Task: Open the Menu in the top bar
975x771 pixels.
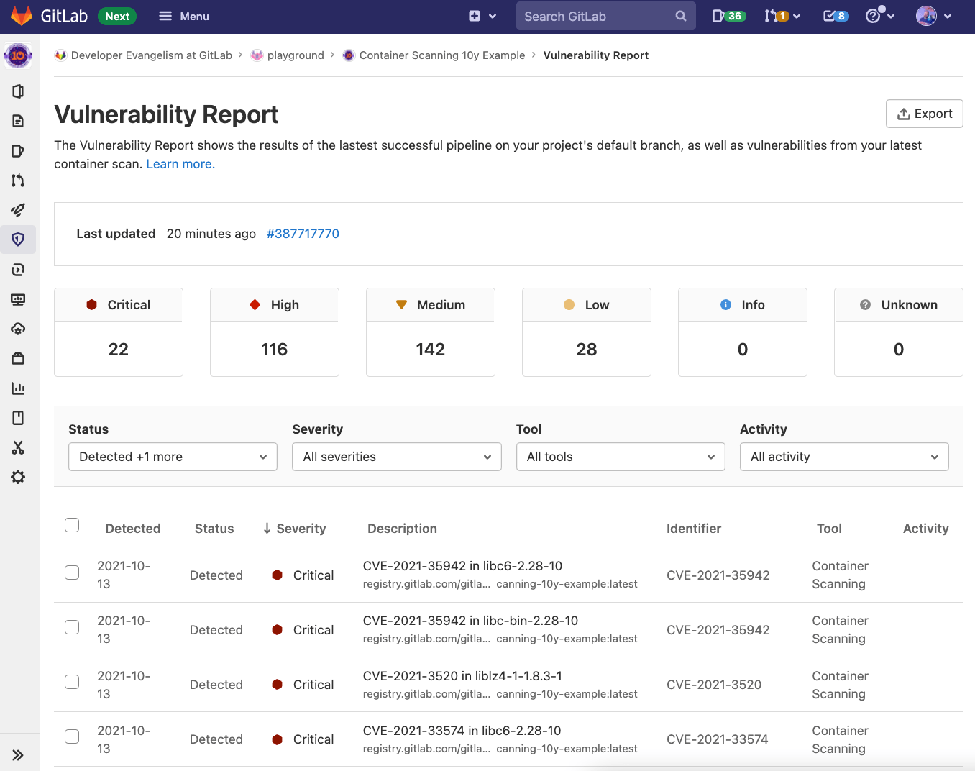Action: pyautogui.click(x=183, y=15)
